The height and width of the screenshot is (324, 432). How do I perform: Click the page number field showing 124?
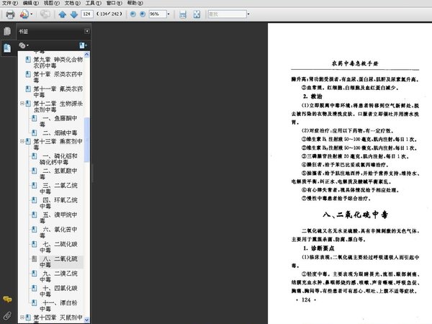[87, 14]
